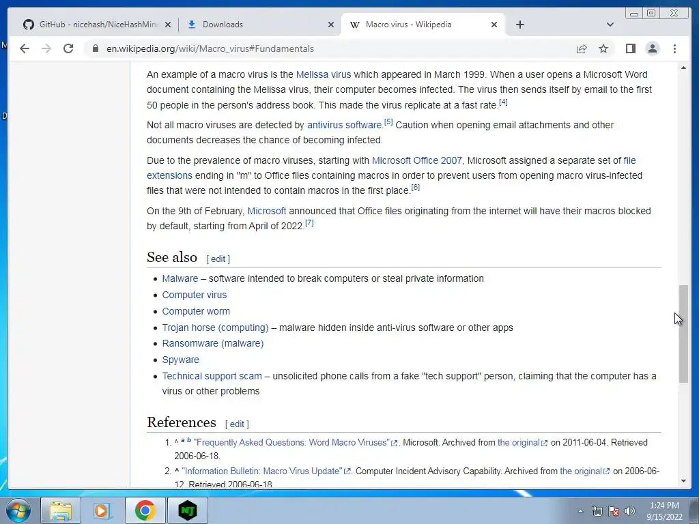
Task: Open the Melissa virus link
Action: click(323, 74)
